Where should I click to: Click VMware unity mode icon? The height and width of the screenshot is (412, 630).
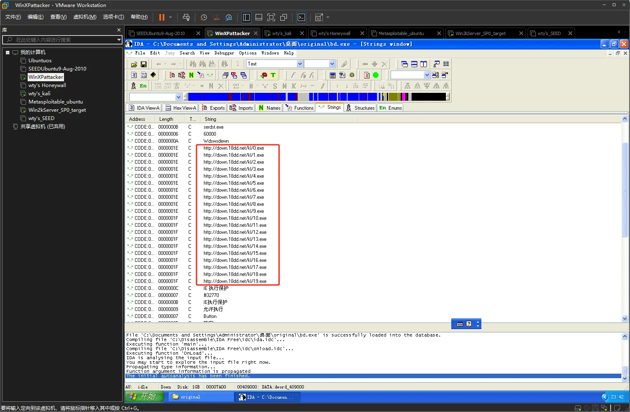[284, 17]
